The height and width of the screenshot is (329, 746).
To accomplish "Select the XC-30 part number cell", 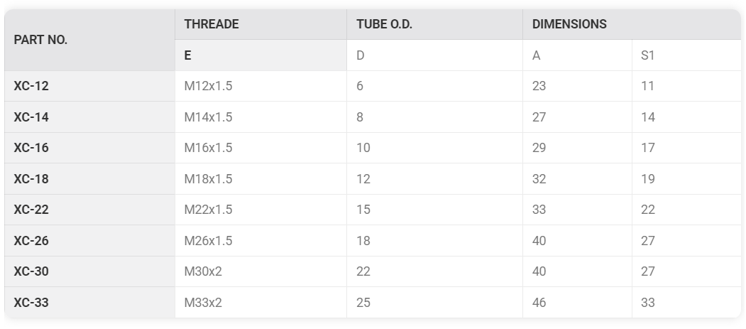I will pos(31,271).
